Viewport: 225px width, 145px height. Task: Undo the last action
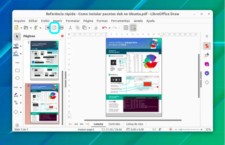coord(104,28)
